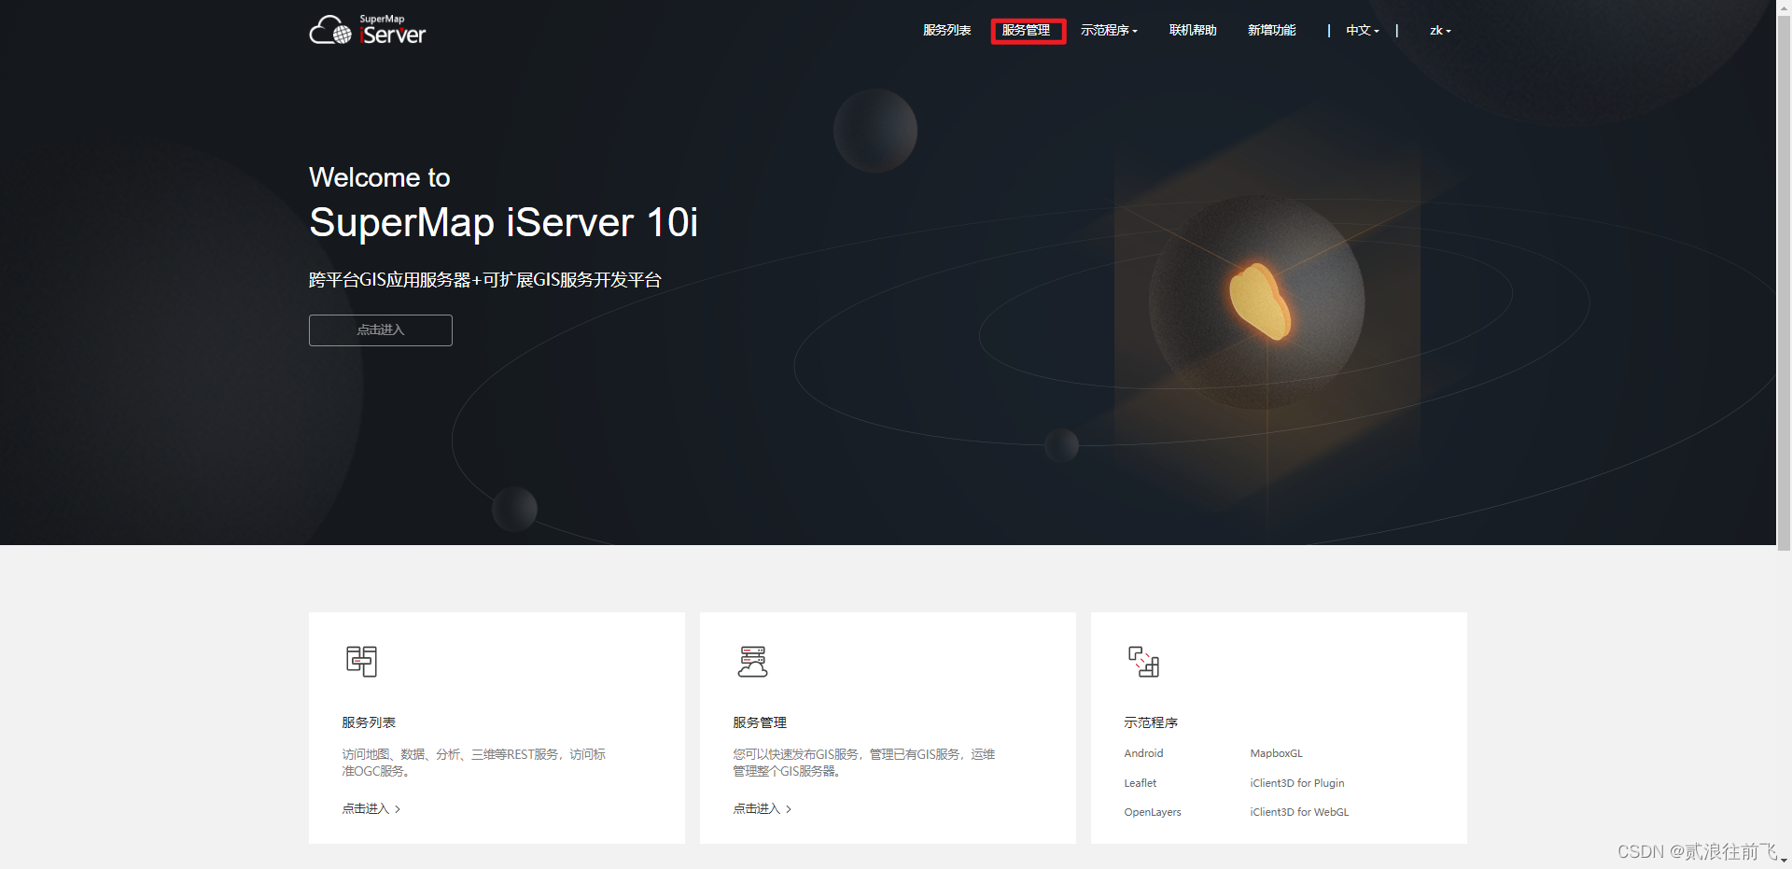This screenshot has height=869, width=1792.
Task: Click the scrollbar up arrow
Action: tap(1785, 7)
